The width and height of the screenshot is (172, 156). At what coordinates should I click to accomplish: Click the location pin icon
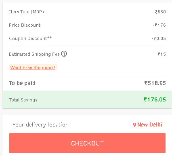[x=134, y=125]
